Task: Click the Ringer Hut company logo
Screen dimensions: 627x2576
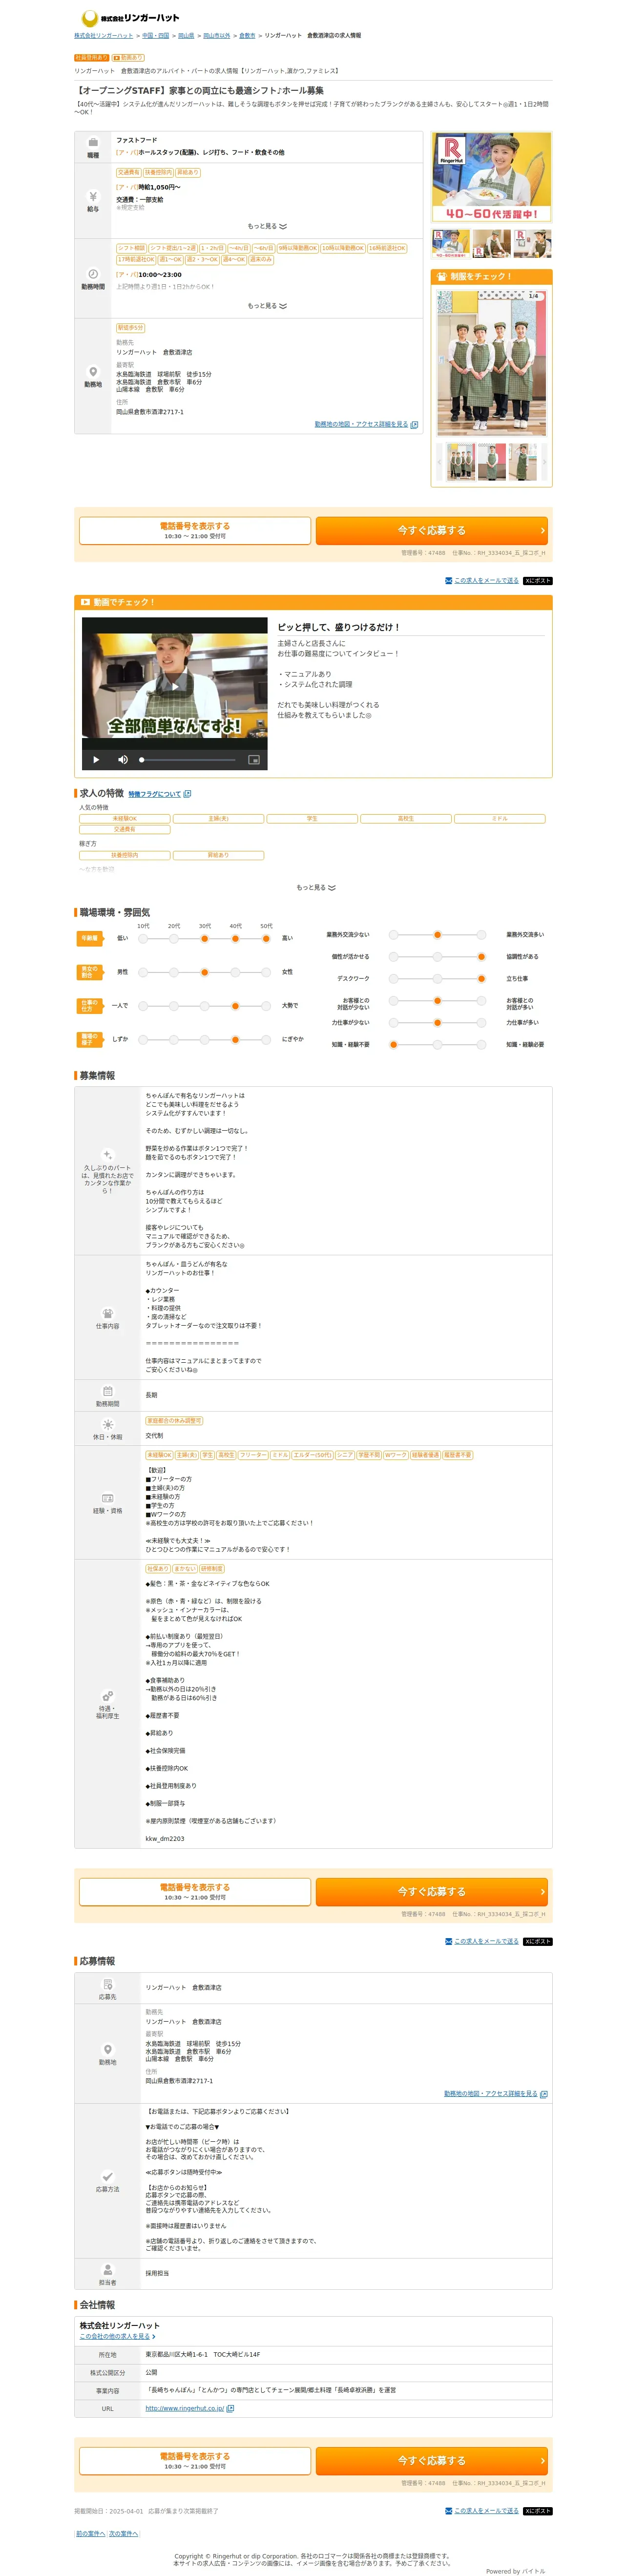Action: tap(130, 17)
